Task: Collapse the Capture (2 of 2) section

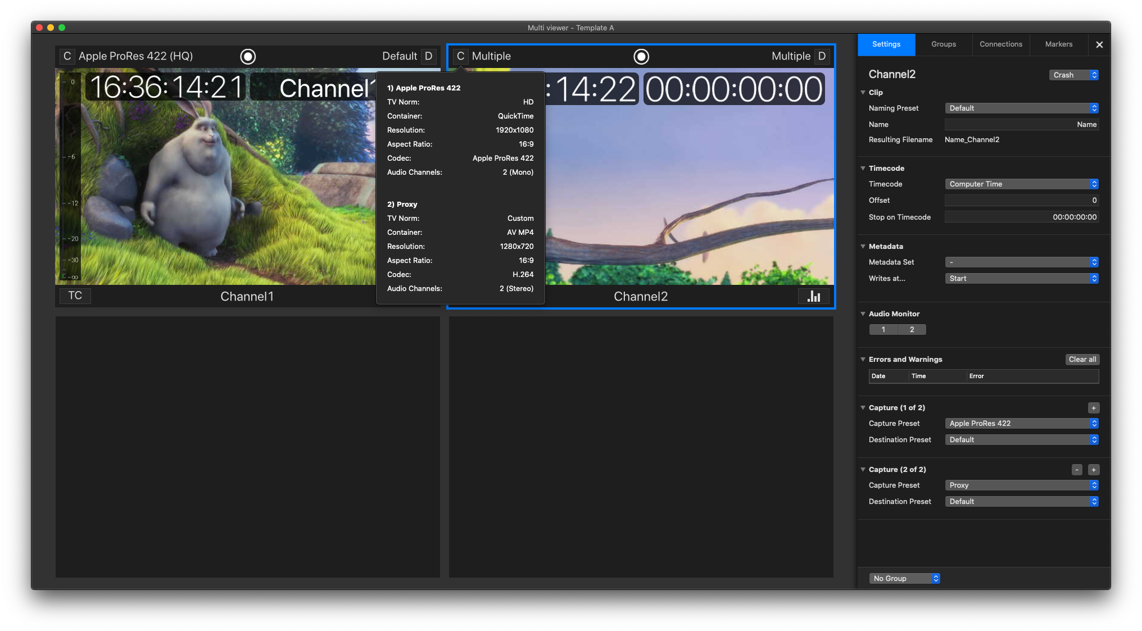Action: (x=863, y=470)
